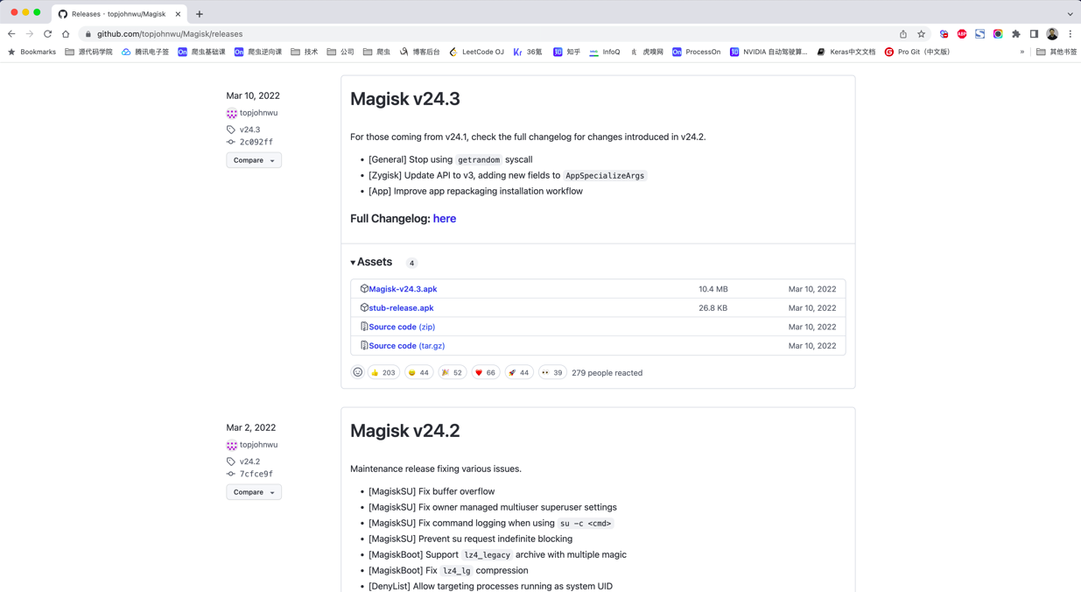The width and height of the screenshot is (1081, 592).
Task: Bookmark this page with the star icon
Action: (x=921, y=34)
